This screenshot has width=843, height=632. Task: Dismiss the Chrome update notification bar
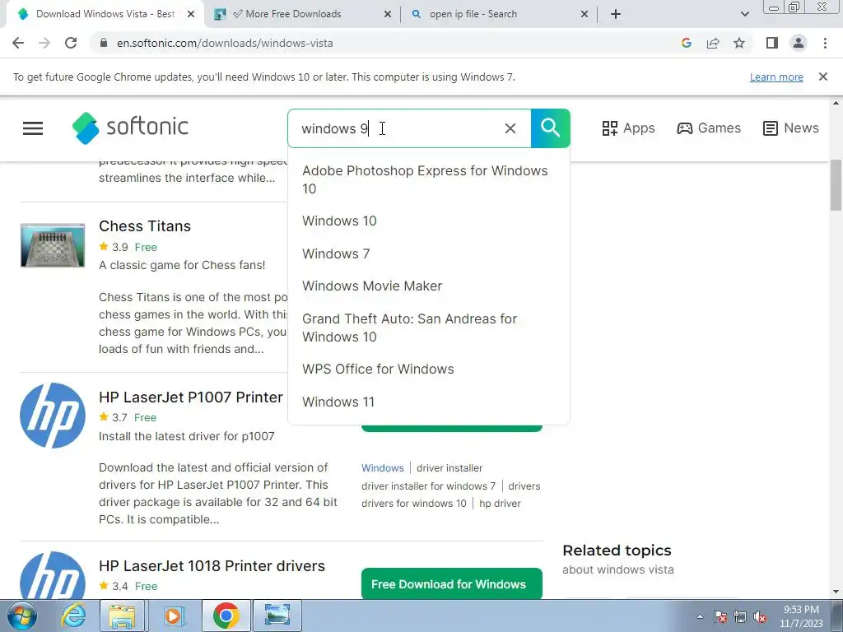(x=822, y=77)
